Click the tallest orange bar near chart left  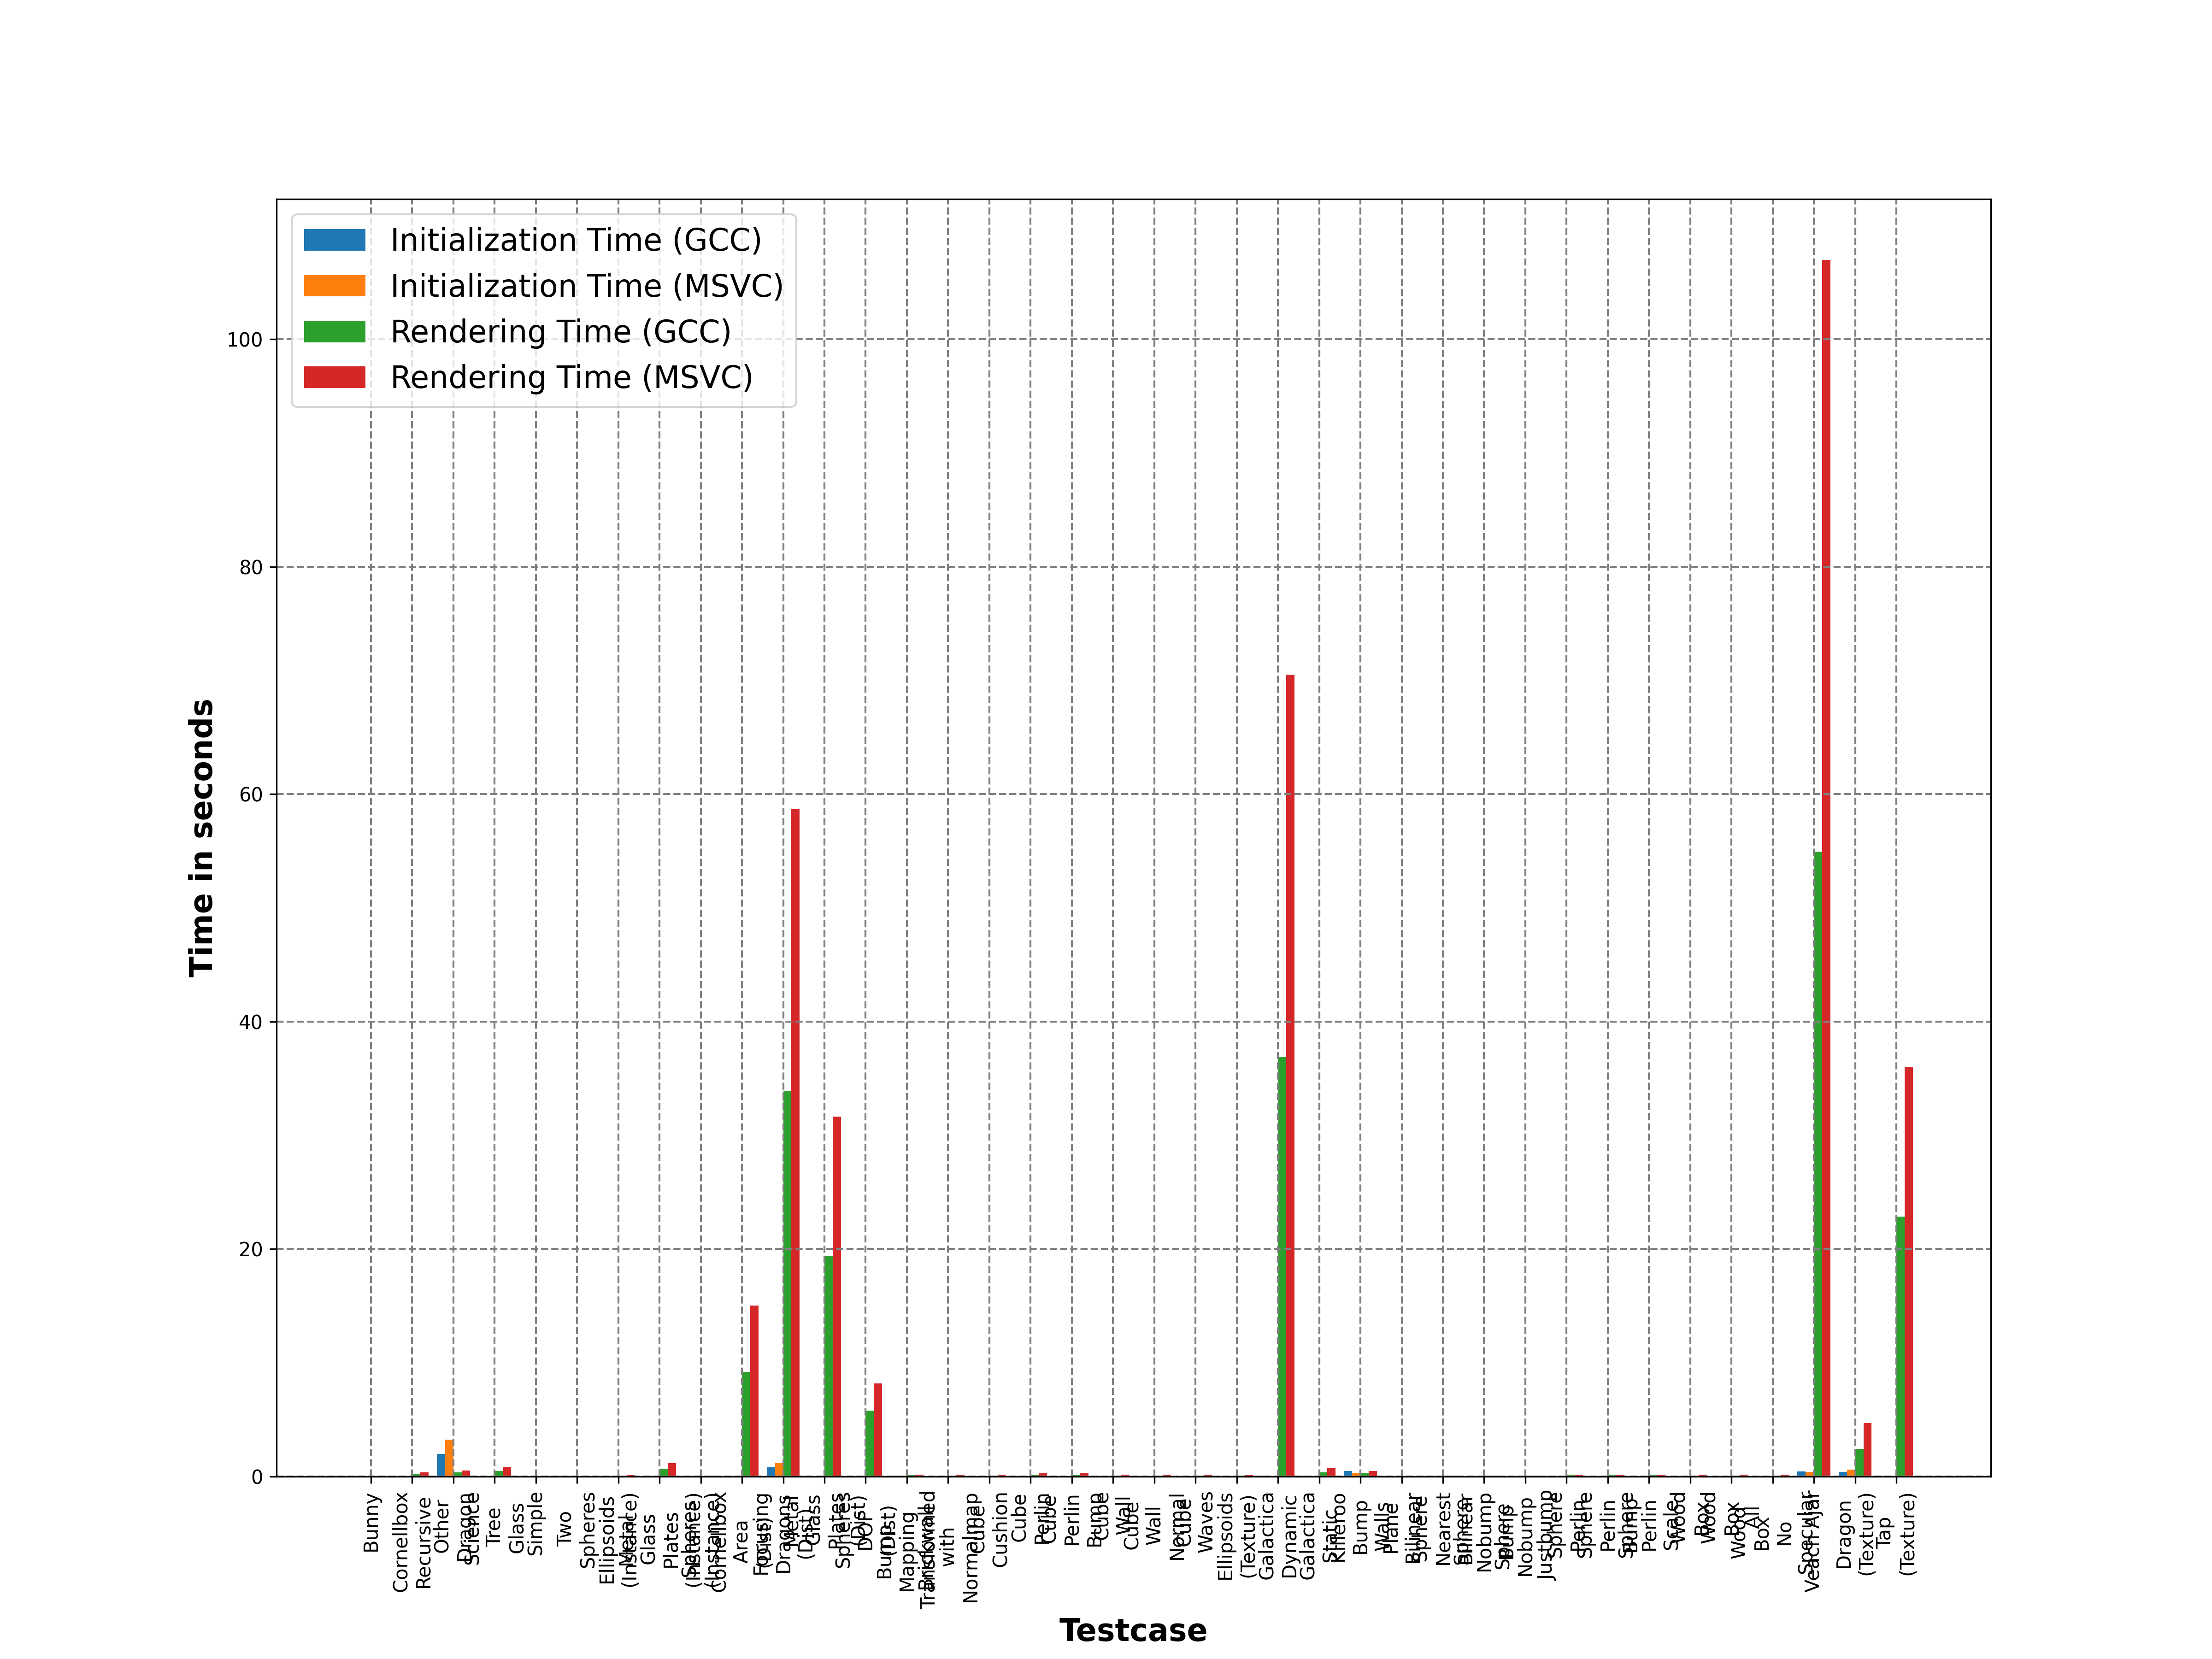tap(449, 1458)
